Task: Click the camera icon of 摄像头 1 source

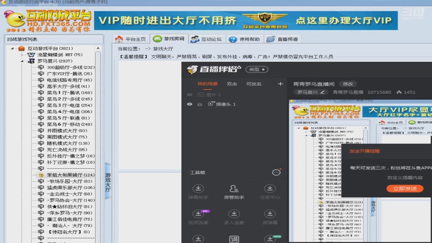Action: (211, 104)
